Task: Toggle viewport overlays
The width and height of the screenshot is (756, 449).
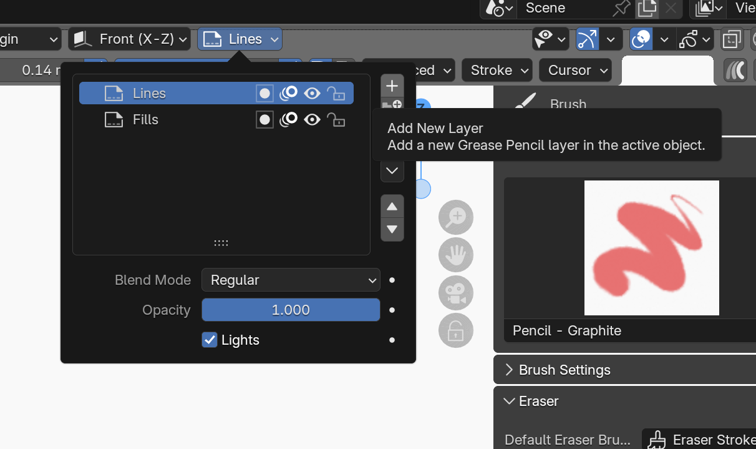Action: pyautogui.click(x=641, y=39)
